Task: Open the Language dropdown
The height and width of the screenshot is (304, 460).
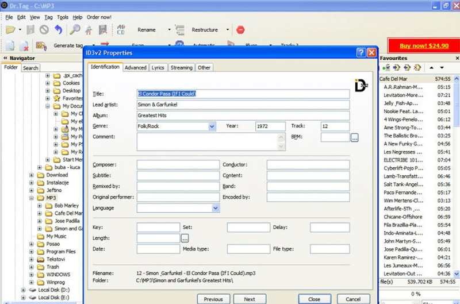Action: point(216,208)
